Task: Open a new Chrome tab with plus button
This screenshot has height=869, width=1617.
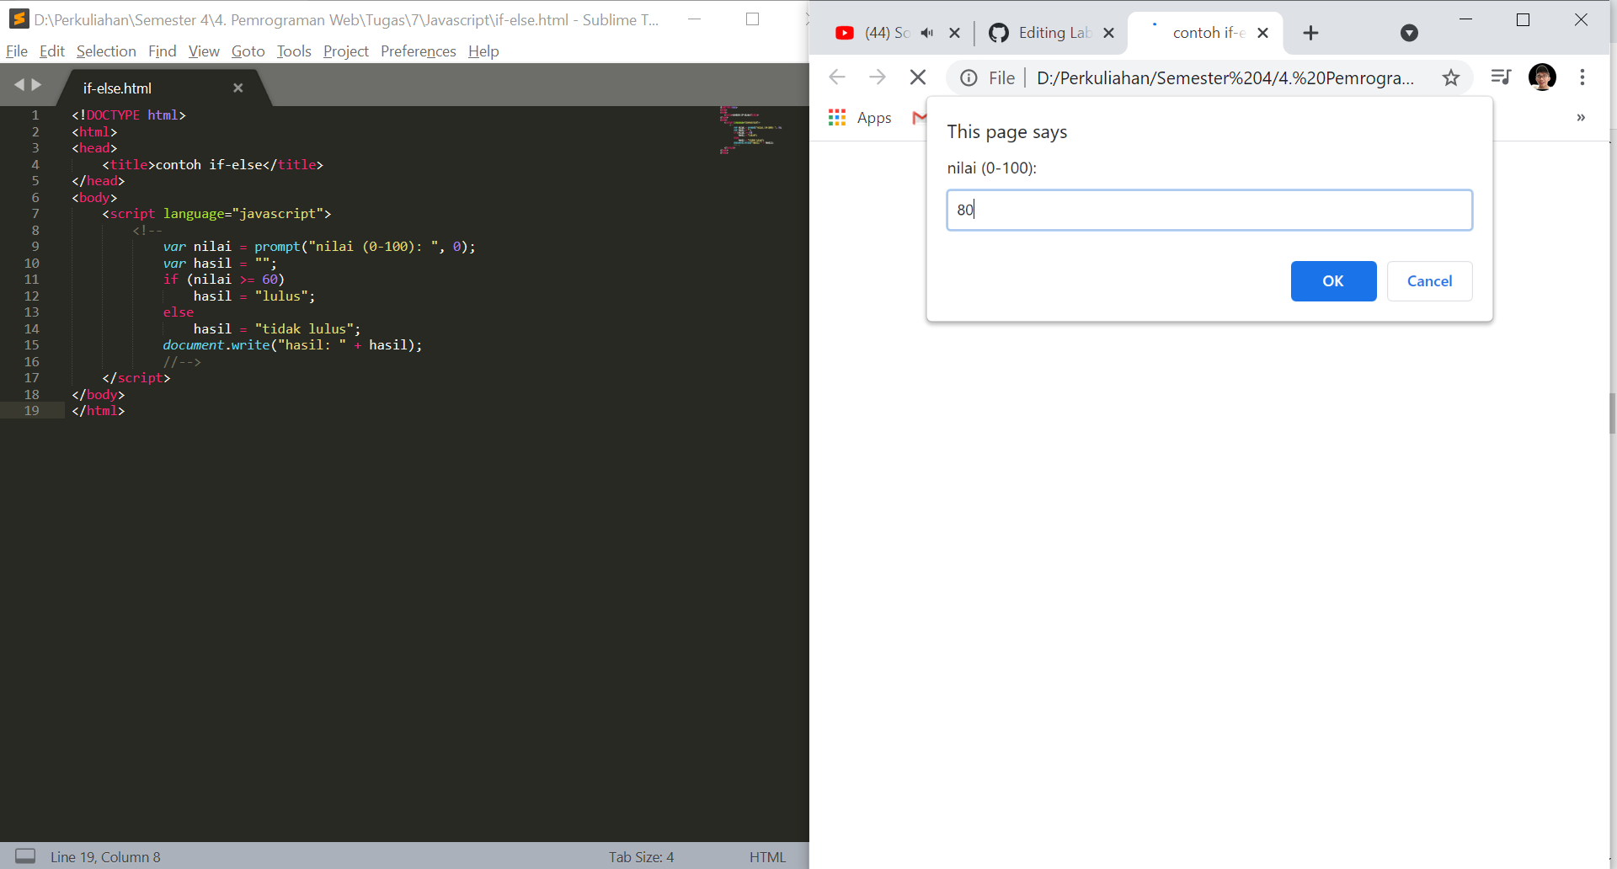Action: [x=1310, y=33]
